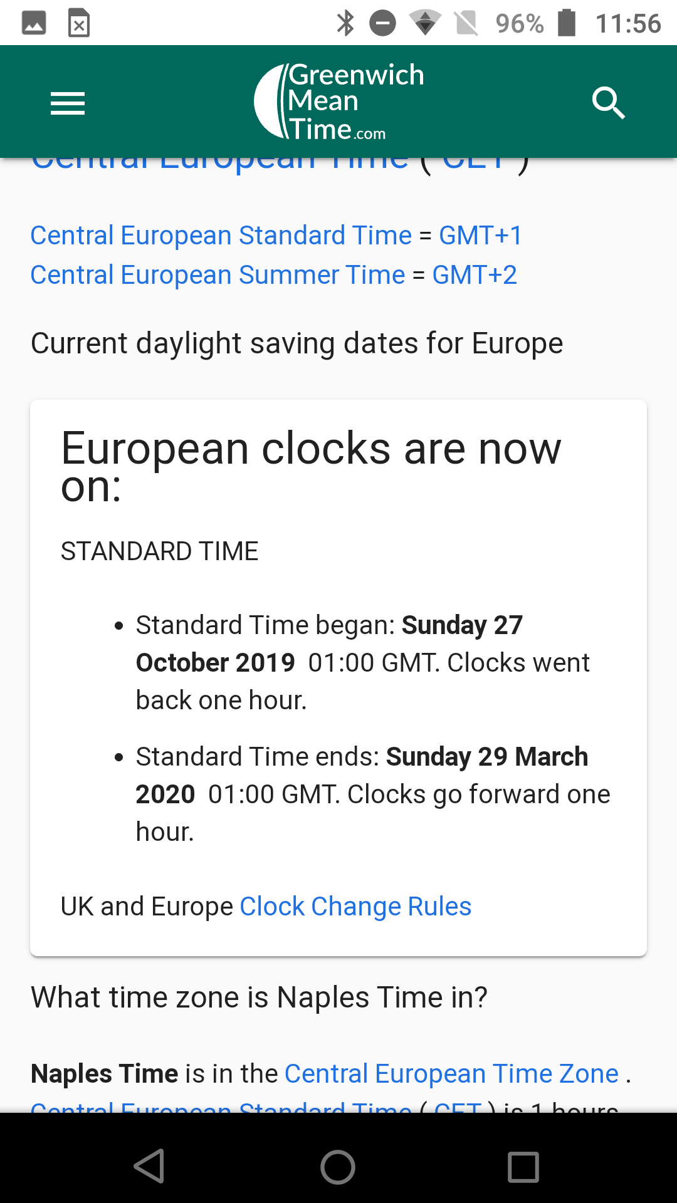Open the hamburger navigation menu

[68, 103]
